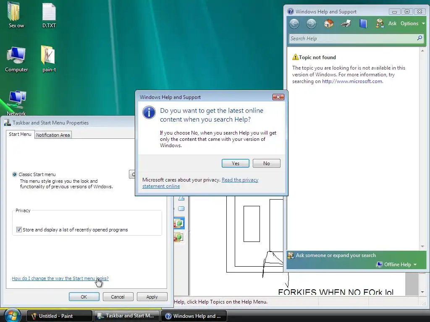Click the search magnifier in Search Help box
The image size is (430, 322).
coord(420,38)
